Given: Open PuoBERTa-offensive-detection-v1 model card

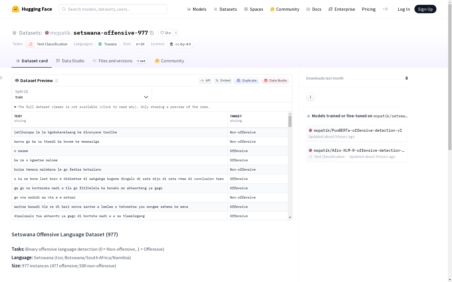Looking at the screenshot, I should [x=357, y=133].
